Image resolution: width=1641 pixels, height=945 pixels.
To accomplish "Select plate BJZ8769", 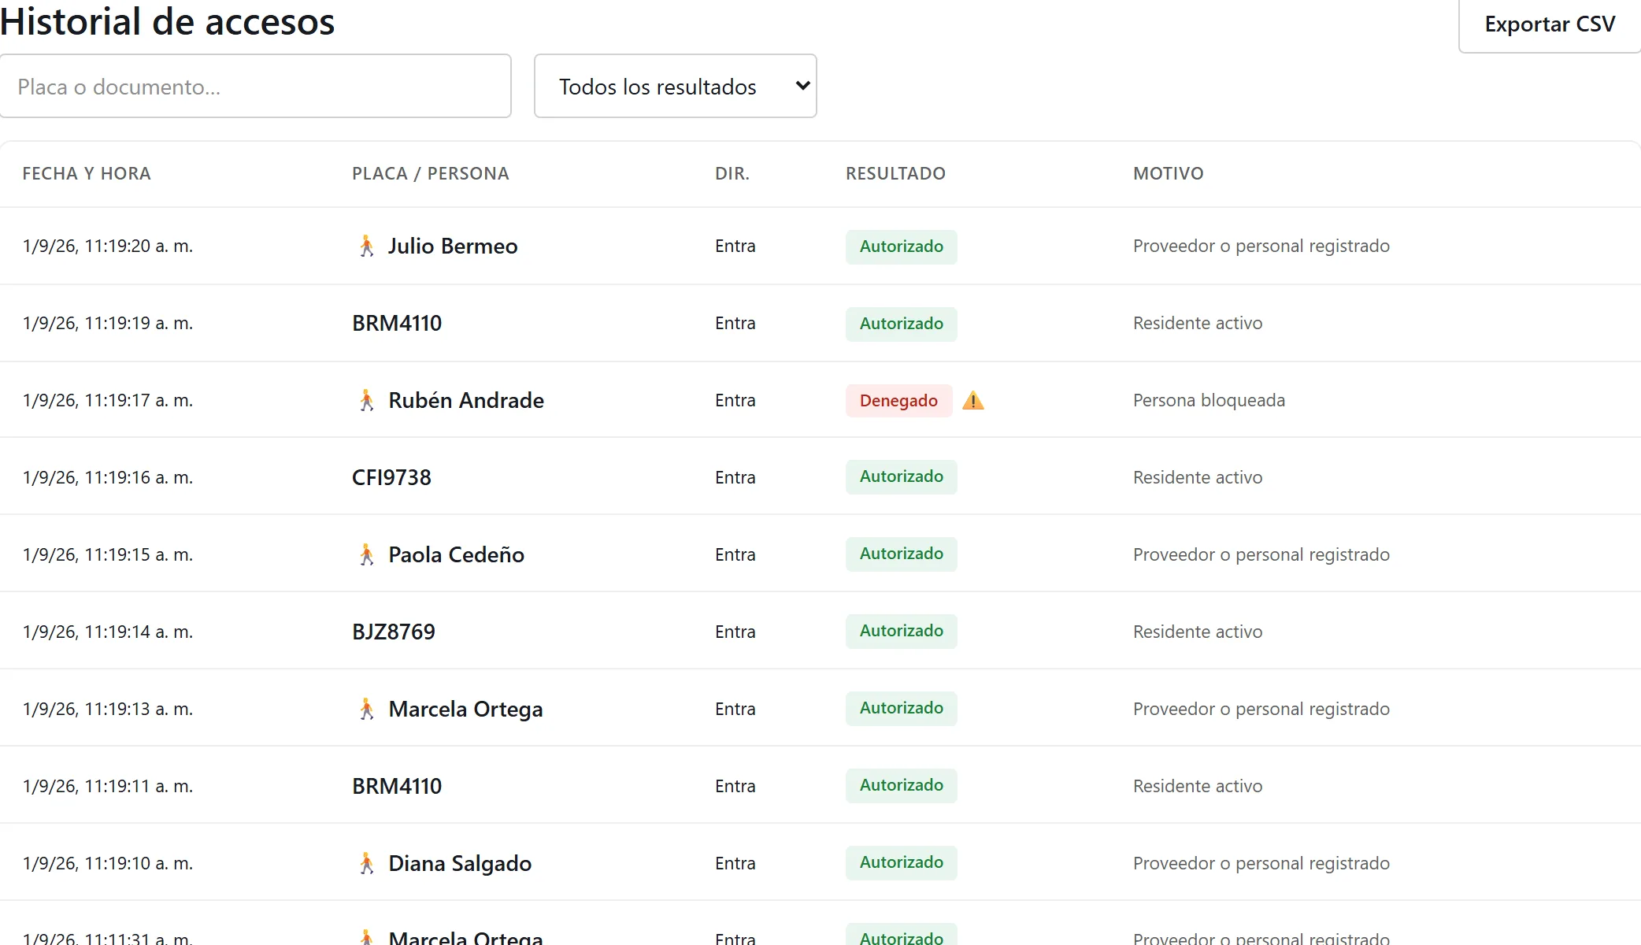I will [x=394, y=632].
